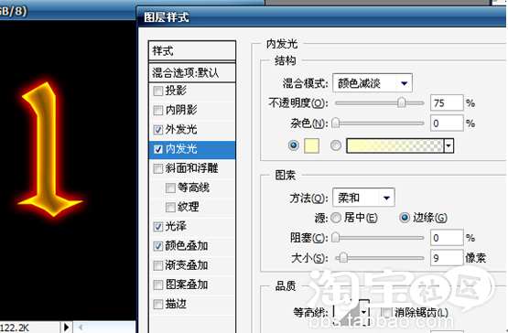
Task: Uncheck the 外发光 outer glow style
Action: [x=157, y=130]
